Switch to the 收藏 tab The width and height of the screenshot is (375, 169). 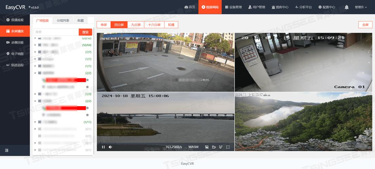pos(80,21)
